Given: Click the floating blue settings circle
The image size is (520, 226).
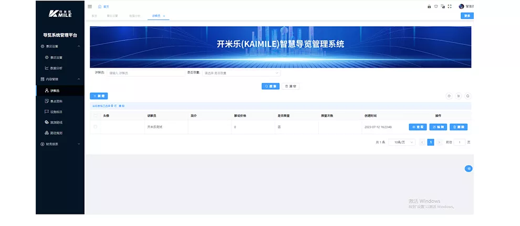Looking at the screenshot, I should 469,168.
